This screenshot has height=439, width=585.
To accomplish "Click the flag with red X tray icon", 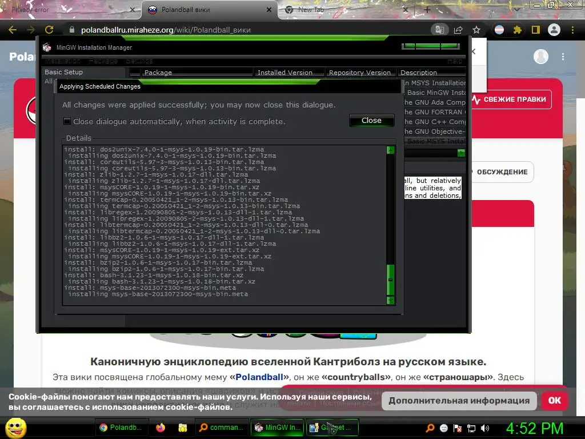I will [x=458, y=428].
